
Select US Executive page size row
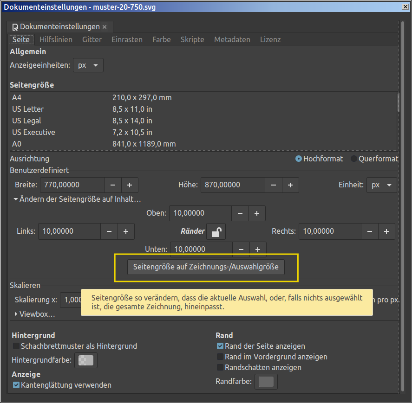tap(203, 132)
